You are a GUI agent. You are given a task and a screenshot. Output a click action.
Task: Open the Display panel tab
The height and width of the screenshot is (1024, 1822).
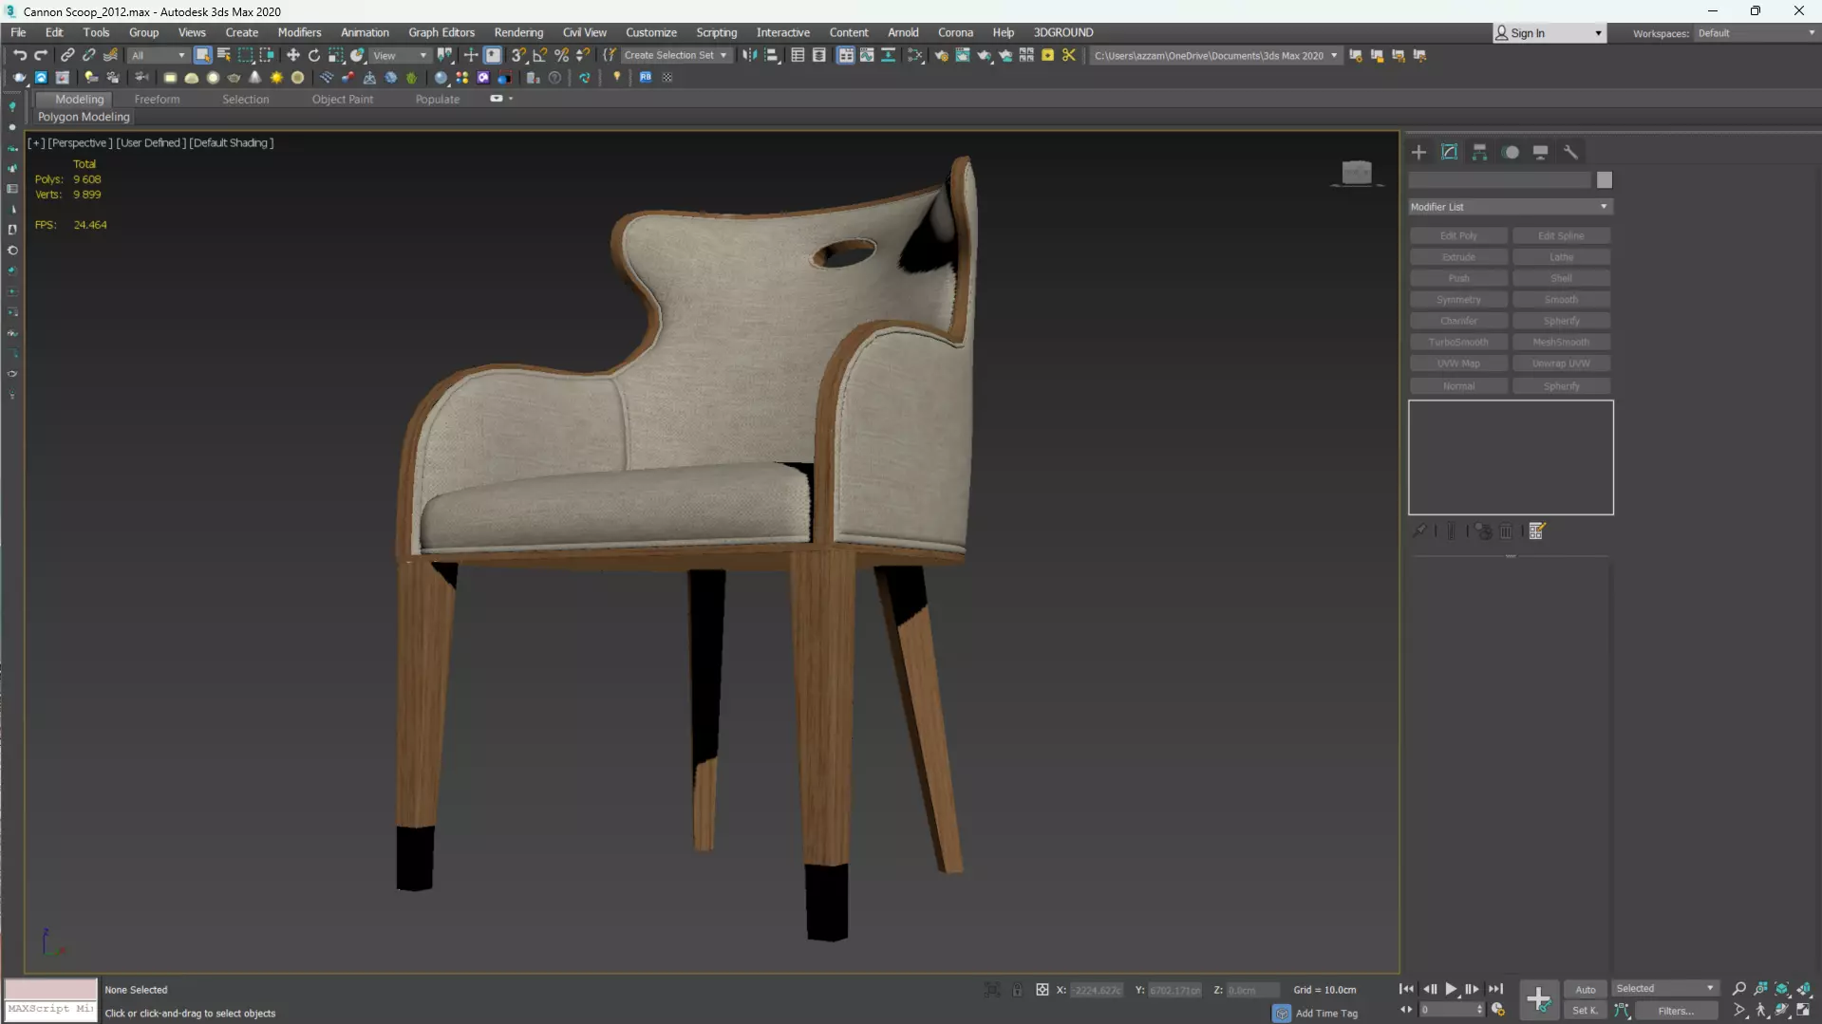pos(1541,152)
